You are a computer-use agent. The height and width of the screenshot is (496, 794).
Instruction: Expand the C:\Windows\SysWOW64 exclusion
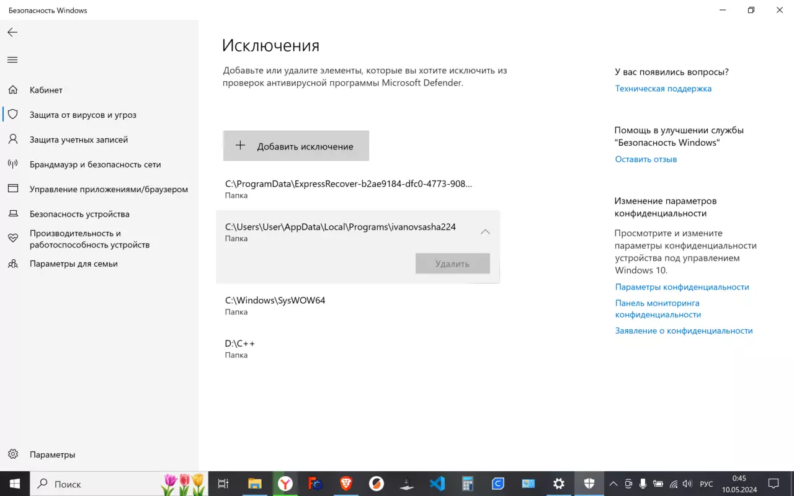click(x=358, y=306)
